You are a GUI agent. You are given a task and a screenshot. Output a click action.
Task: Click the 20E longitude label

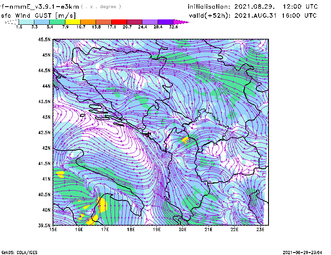pyautogui.click(x=182, y=229)
